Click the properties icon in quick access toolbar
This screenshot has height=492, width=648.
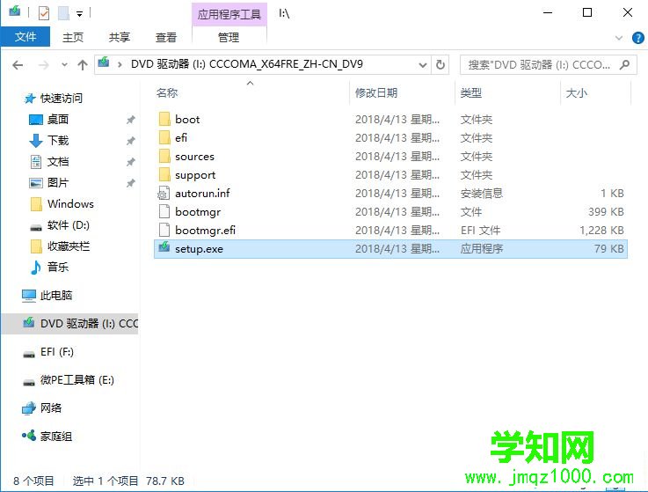click(x=43, y=13)
